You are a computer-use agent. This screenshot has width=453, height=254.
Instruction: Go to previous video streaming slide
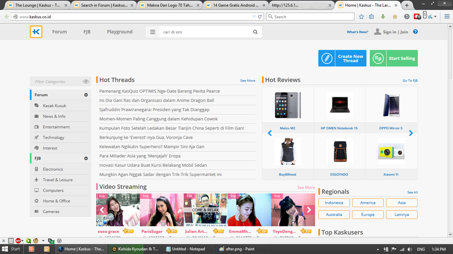coord(102,210)
